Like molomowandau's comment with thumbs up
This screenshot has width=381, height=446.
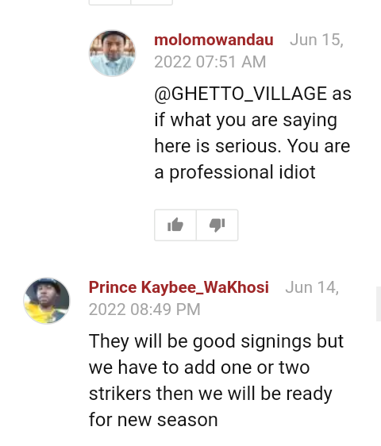point(175,225)
